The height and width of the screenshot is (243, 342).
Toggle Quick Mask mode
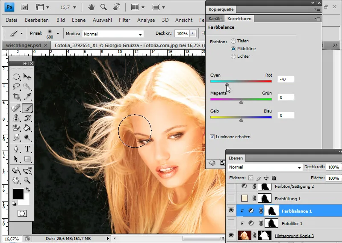click(22, 213)
